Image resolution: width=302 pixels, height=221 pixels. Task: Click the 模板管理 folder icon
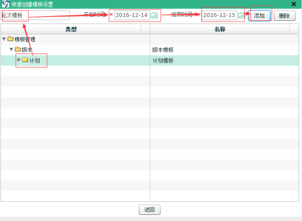(x=10, y=39)
